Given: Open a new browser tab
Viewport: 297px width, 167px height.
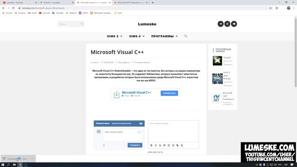Looking at the screenshot, I should point(153,3).
